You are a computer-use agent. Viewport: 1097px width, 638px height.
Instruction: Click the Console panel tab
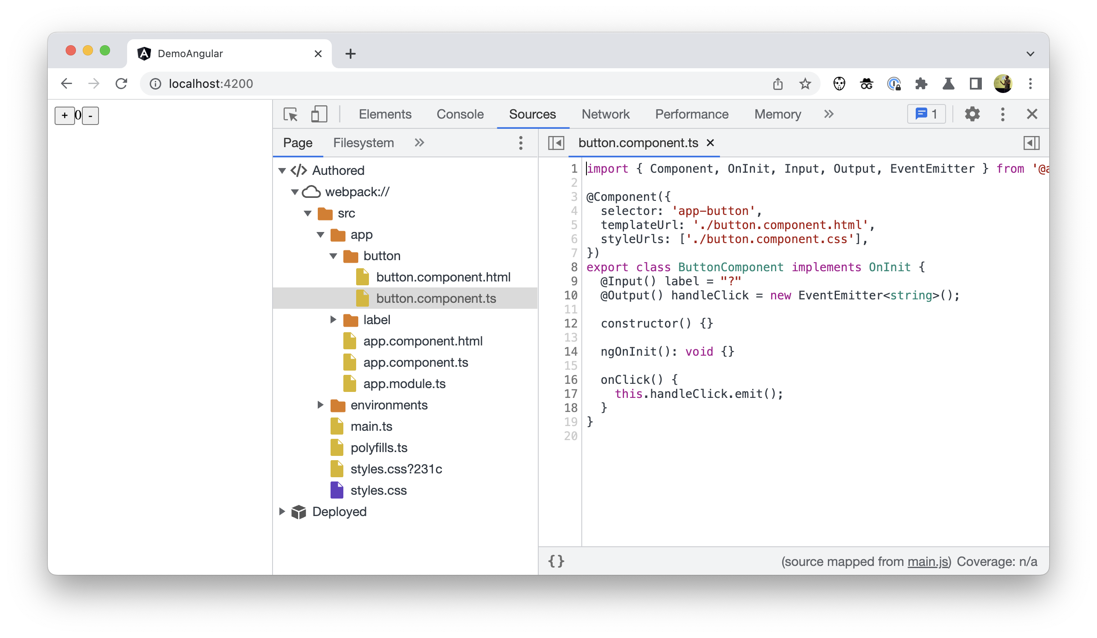[459, 114]
